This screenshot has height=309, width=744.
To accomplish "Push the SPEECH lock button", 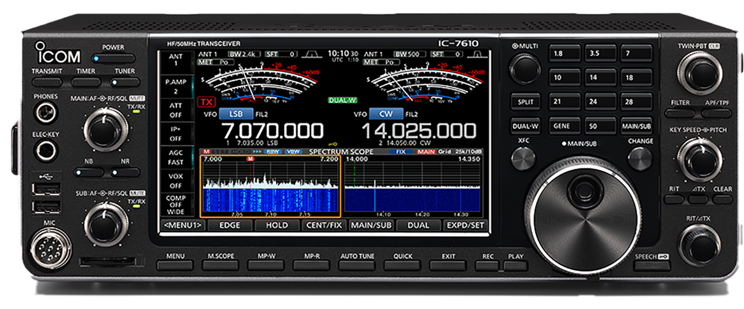I will (653, 266).
